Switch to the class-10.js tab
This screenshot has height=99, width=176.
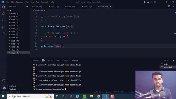[x=38, y=7]
